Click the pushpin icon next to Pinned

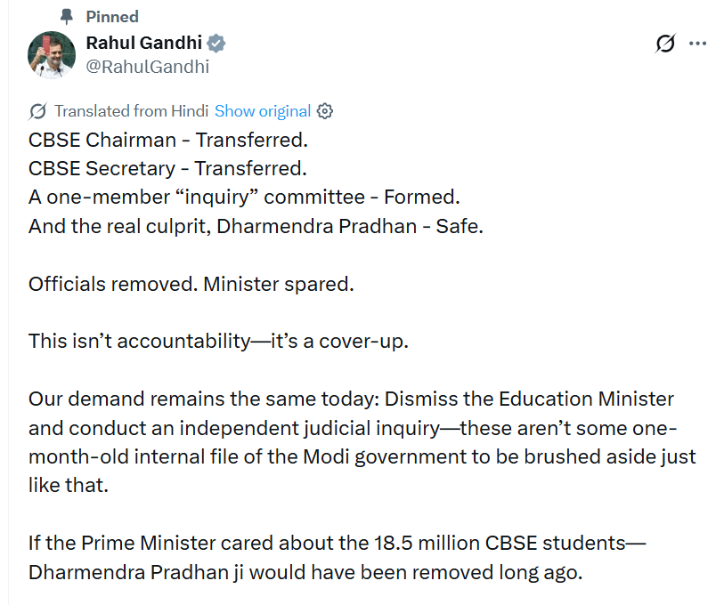(67, 17)
